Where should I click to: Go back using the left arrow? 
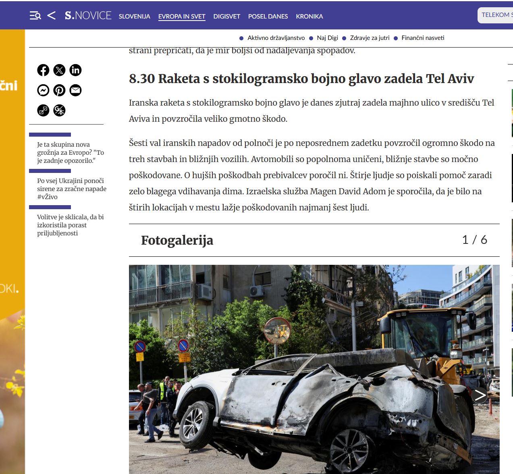coord(51,16)
